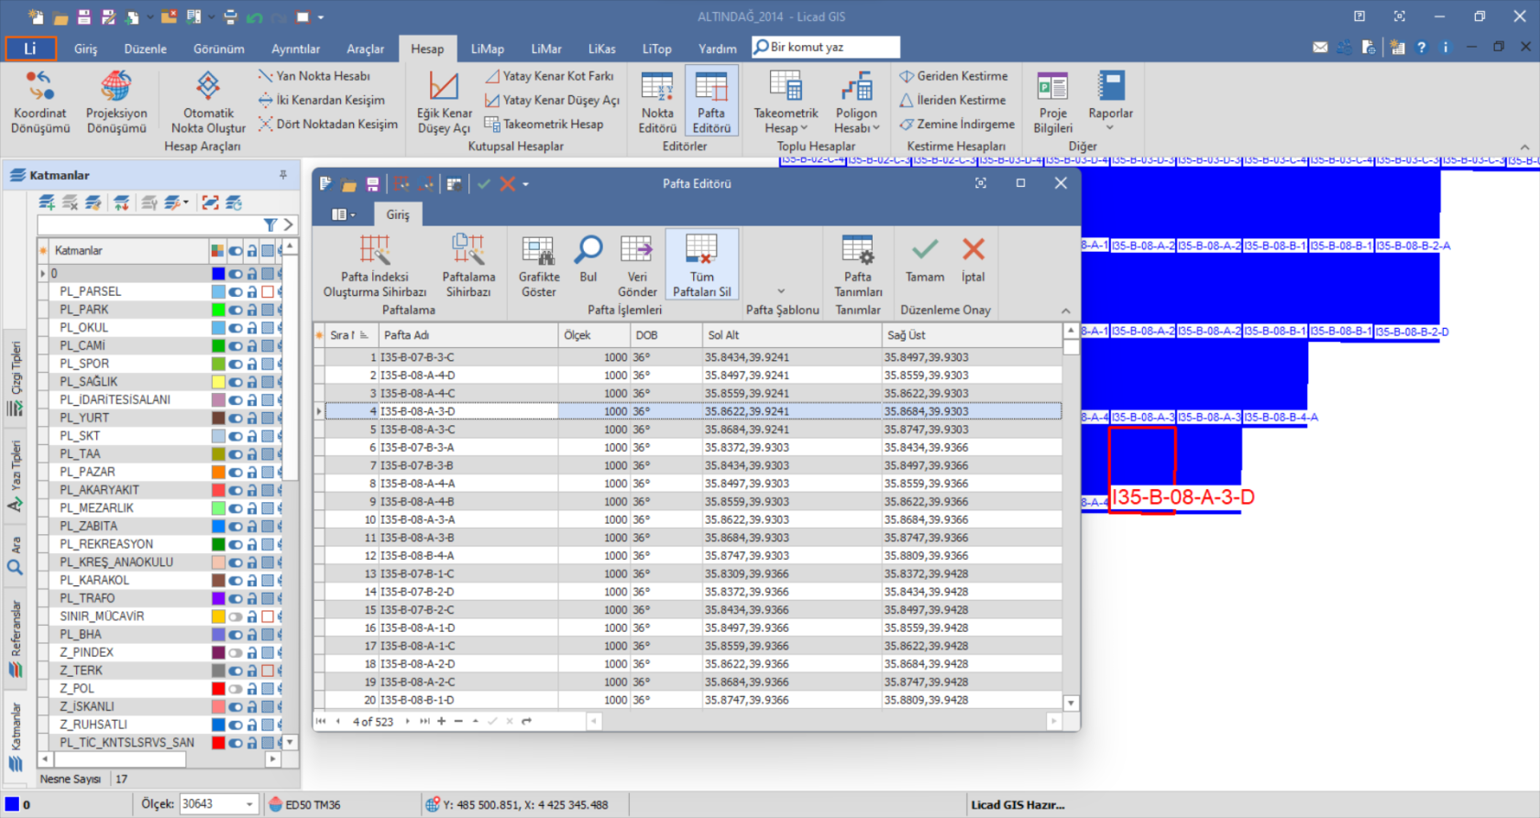Open Yardım tab

pos(717,49)
